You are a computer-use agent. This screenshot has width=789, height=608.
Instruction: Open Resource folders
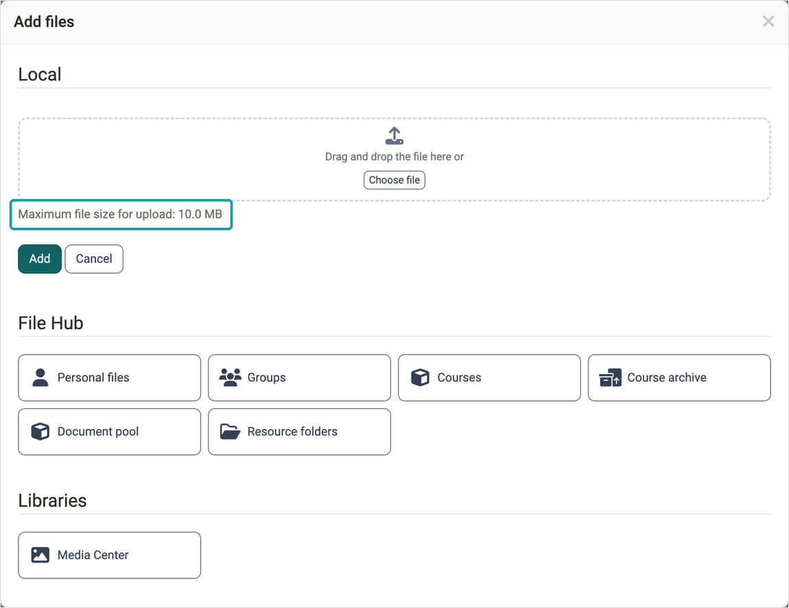click(x=299, y=432)
